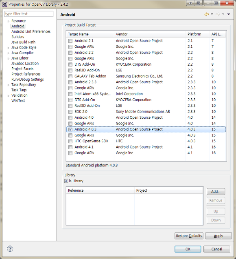Open the Javadoc Location page
This screenshot has width=236, height=259.
click(25, 63)
